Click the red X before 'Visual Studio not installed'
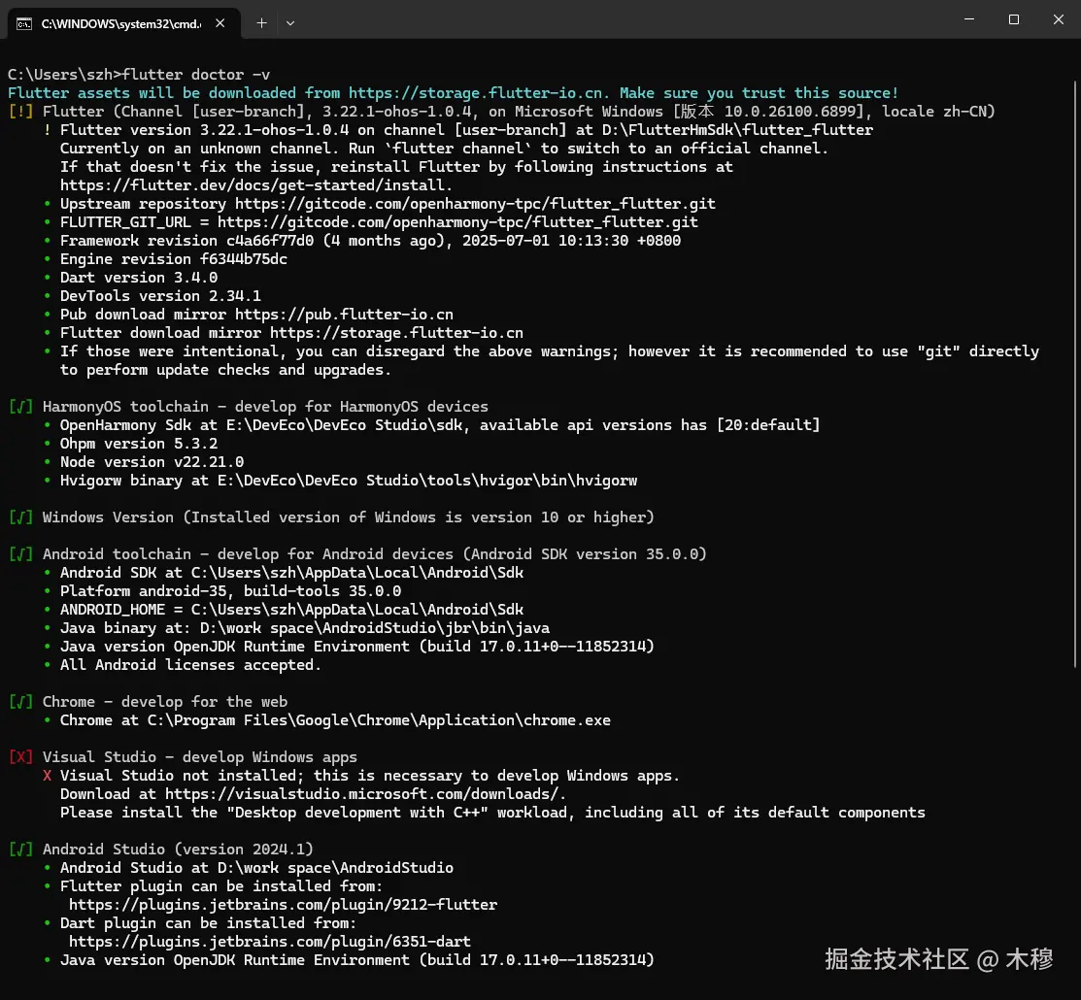Screen dimensions: 1081x1000 click(x=47, y=776)
